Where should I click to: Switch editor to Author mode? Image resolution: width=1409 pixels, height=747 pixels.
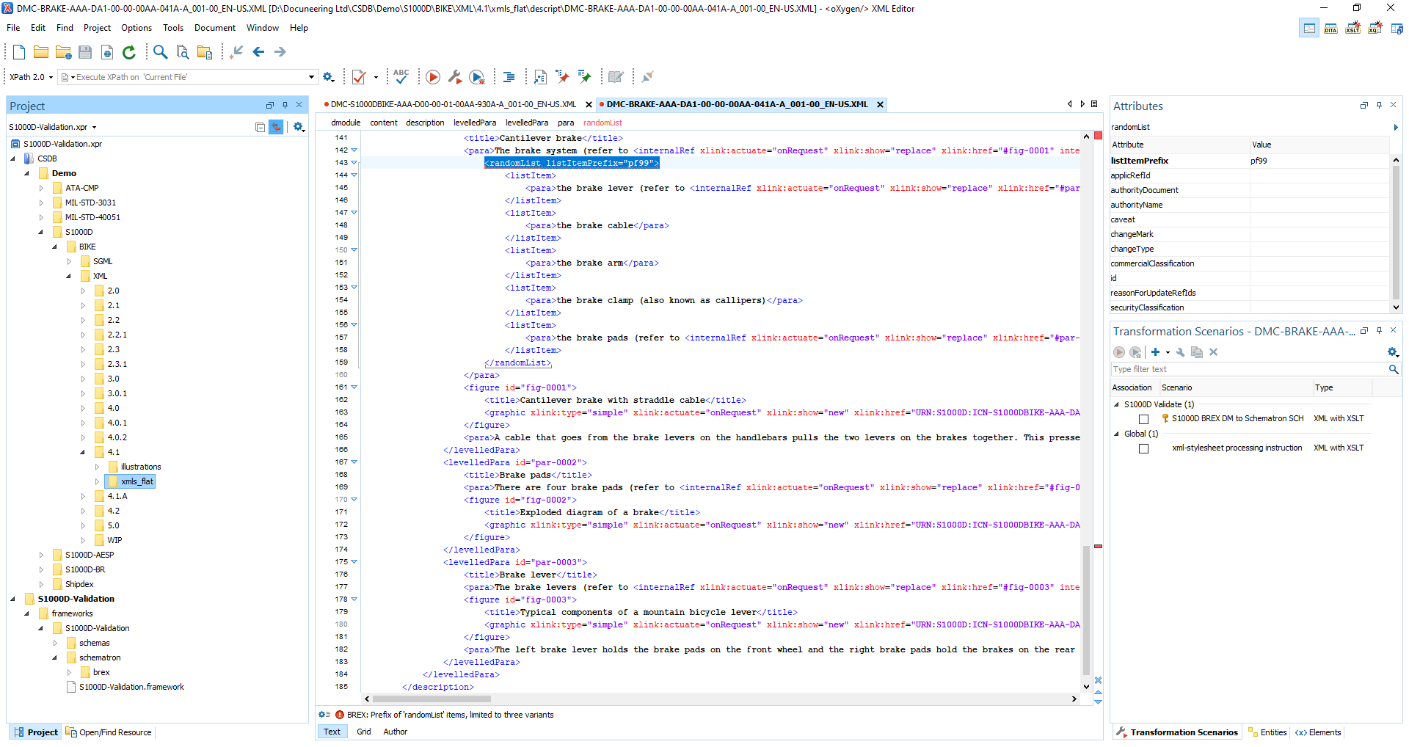[395, 732]
